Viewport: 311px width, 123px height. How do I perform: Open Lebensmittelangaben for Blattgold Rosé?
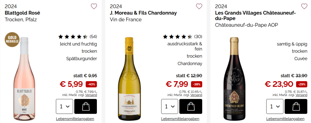point(75,119)
